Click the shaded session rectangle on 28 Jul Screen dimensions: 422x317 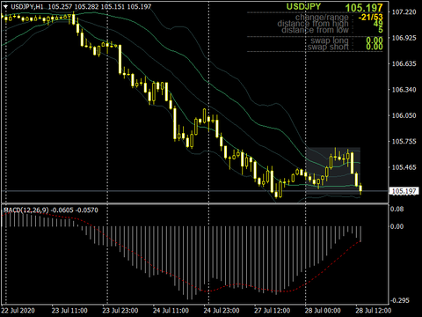pos(333,171)
